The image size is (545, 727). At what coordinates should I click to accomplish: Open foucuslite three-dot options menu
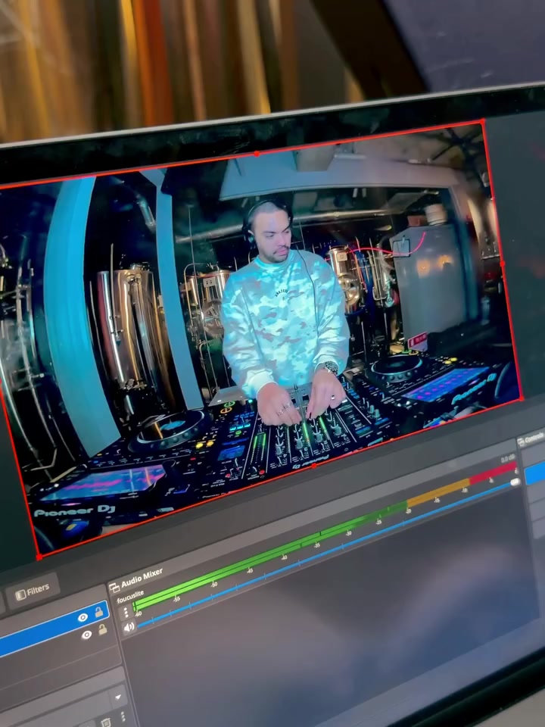pyautogui.click(x=126, y=613)
